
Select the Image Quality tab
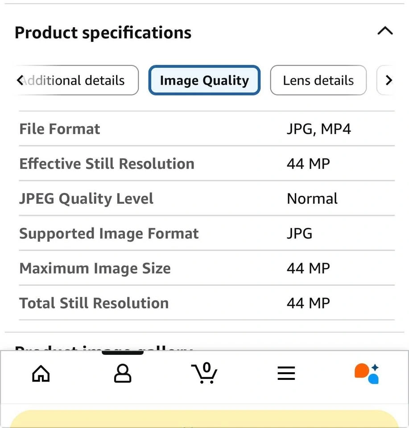(204, 81)
